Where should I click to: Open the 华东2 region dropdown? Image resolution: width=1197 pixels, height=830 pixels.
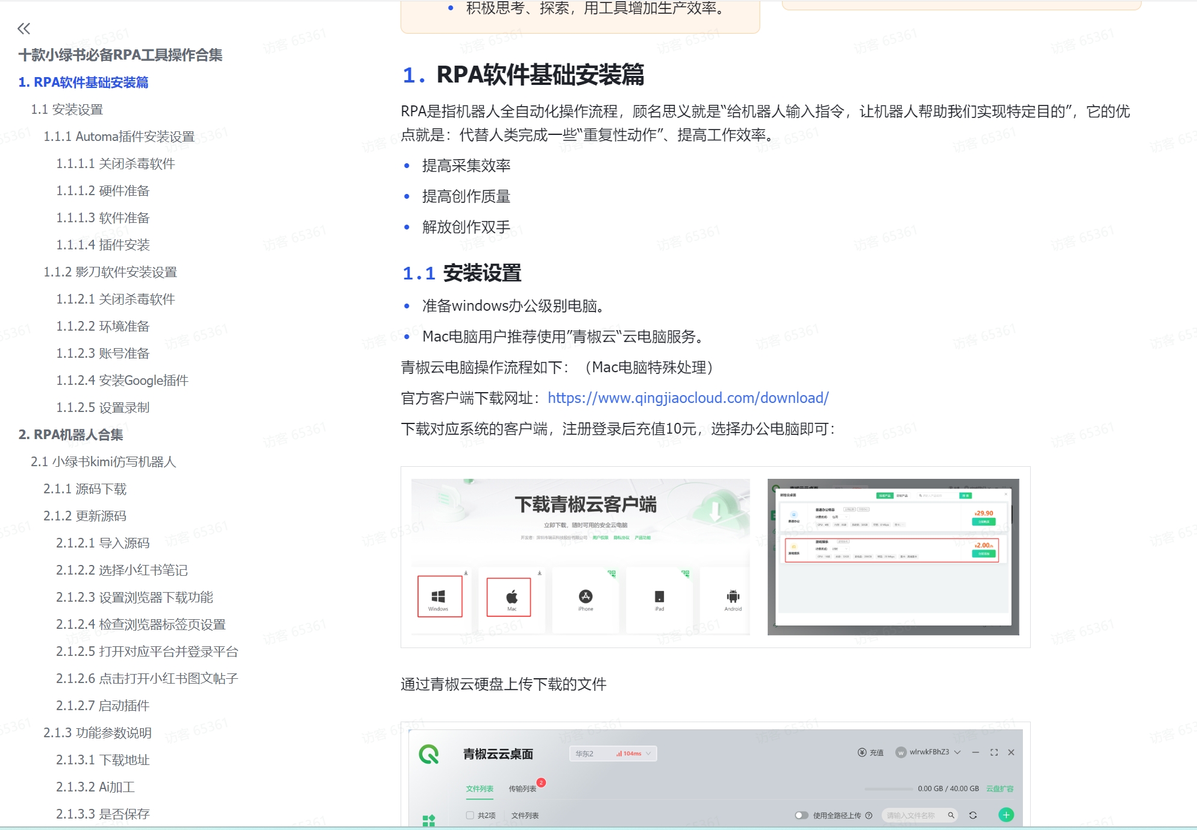tap(613, 754)
